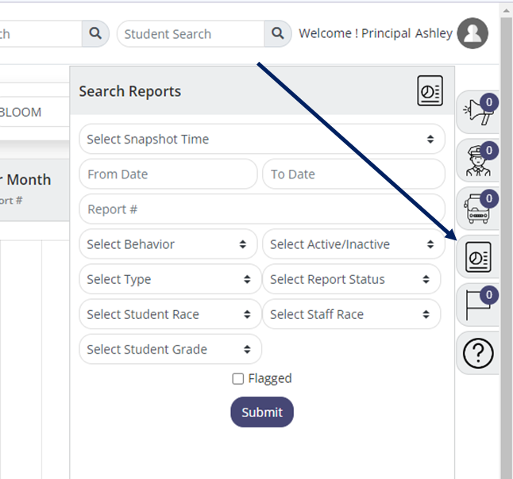Open the Principal Ashley profile avatar
This screenshot has width=513, height=479.
[472, 33]
